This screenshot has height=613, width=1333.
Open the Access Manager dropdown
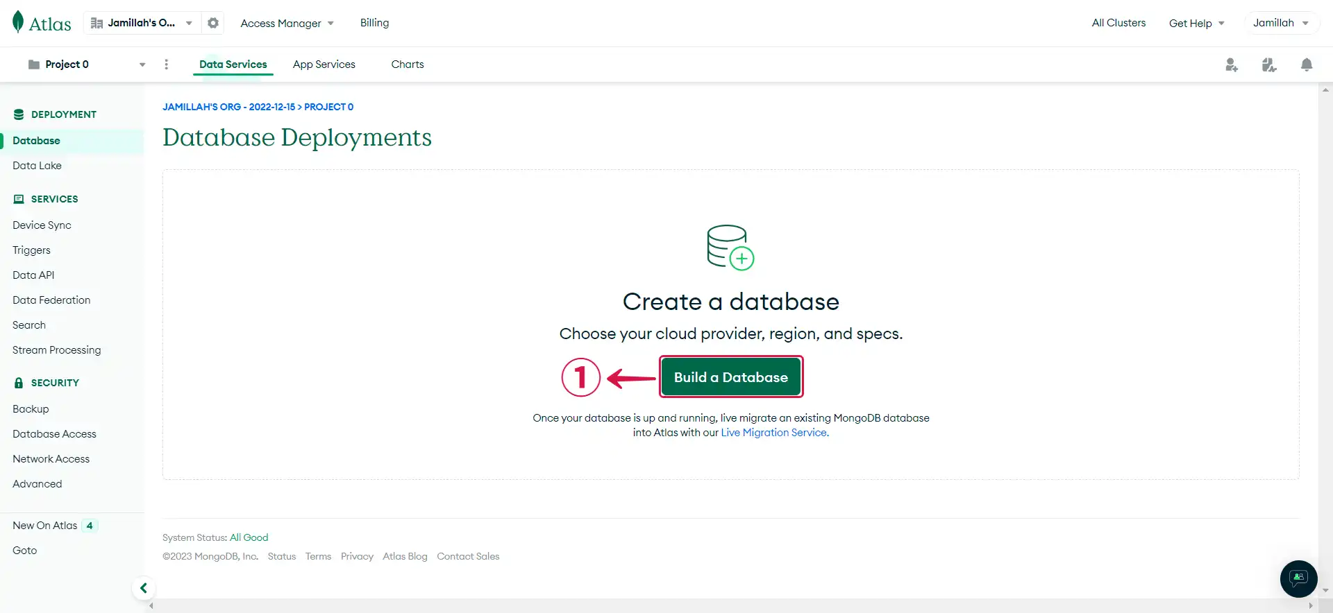287,23
